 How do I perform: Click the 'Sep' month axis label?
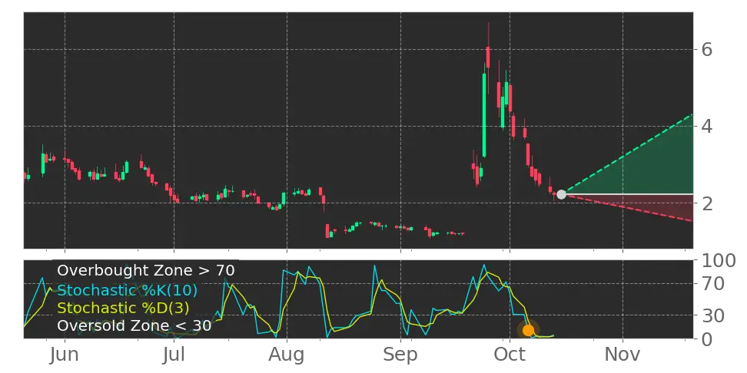pyautogui.click(x=400, y=355)
